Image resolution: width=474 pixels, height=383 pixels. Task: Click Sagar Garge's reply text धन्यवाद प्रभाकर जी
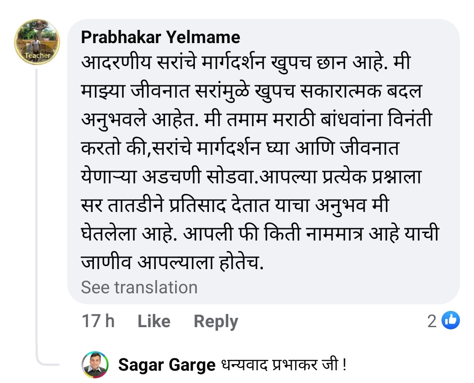coord(283,365)
